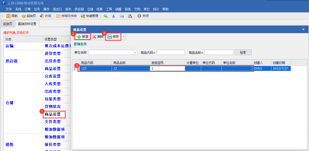Click 新增 to add a product
Screen dimensions: 309x151
pos(83,37)
